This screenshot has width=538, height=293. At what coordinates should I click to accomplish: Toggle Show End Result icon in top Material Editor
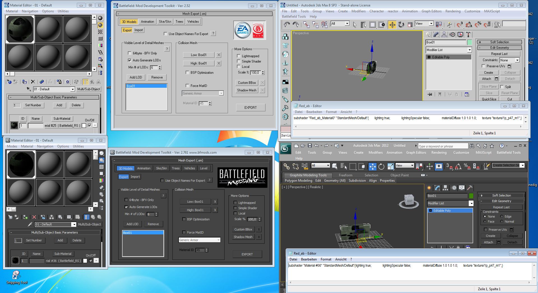86,82
